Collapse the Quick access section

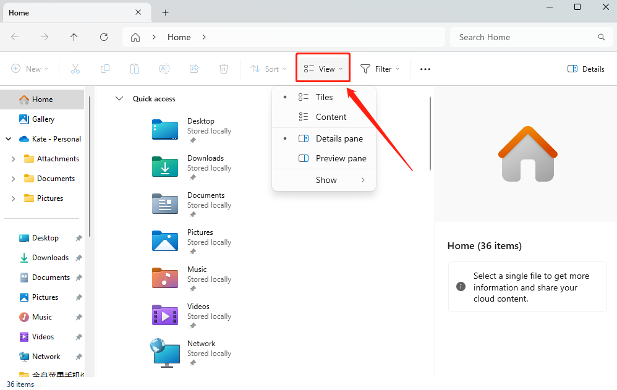pyautogui.click(x=119, y=99)
